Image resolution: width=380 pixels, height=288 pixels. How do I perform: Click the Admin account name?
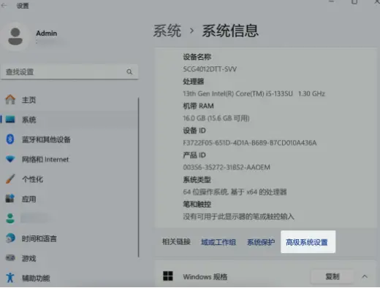tap(47, 34)
